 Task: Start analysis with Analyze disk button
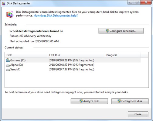pyautogui.click(x=89, y=101)
